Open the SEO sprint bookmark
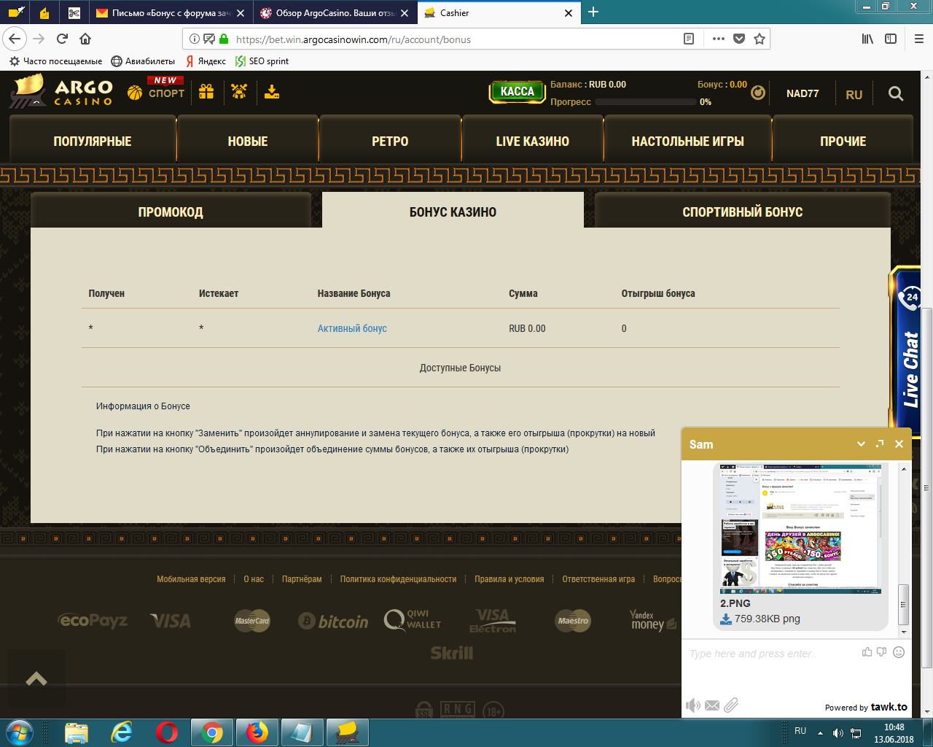The image size is (933, 747). 262,61
